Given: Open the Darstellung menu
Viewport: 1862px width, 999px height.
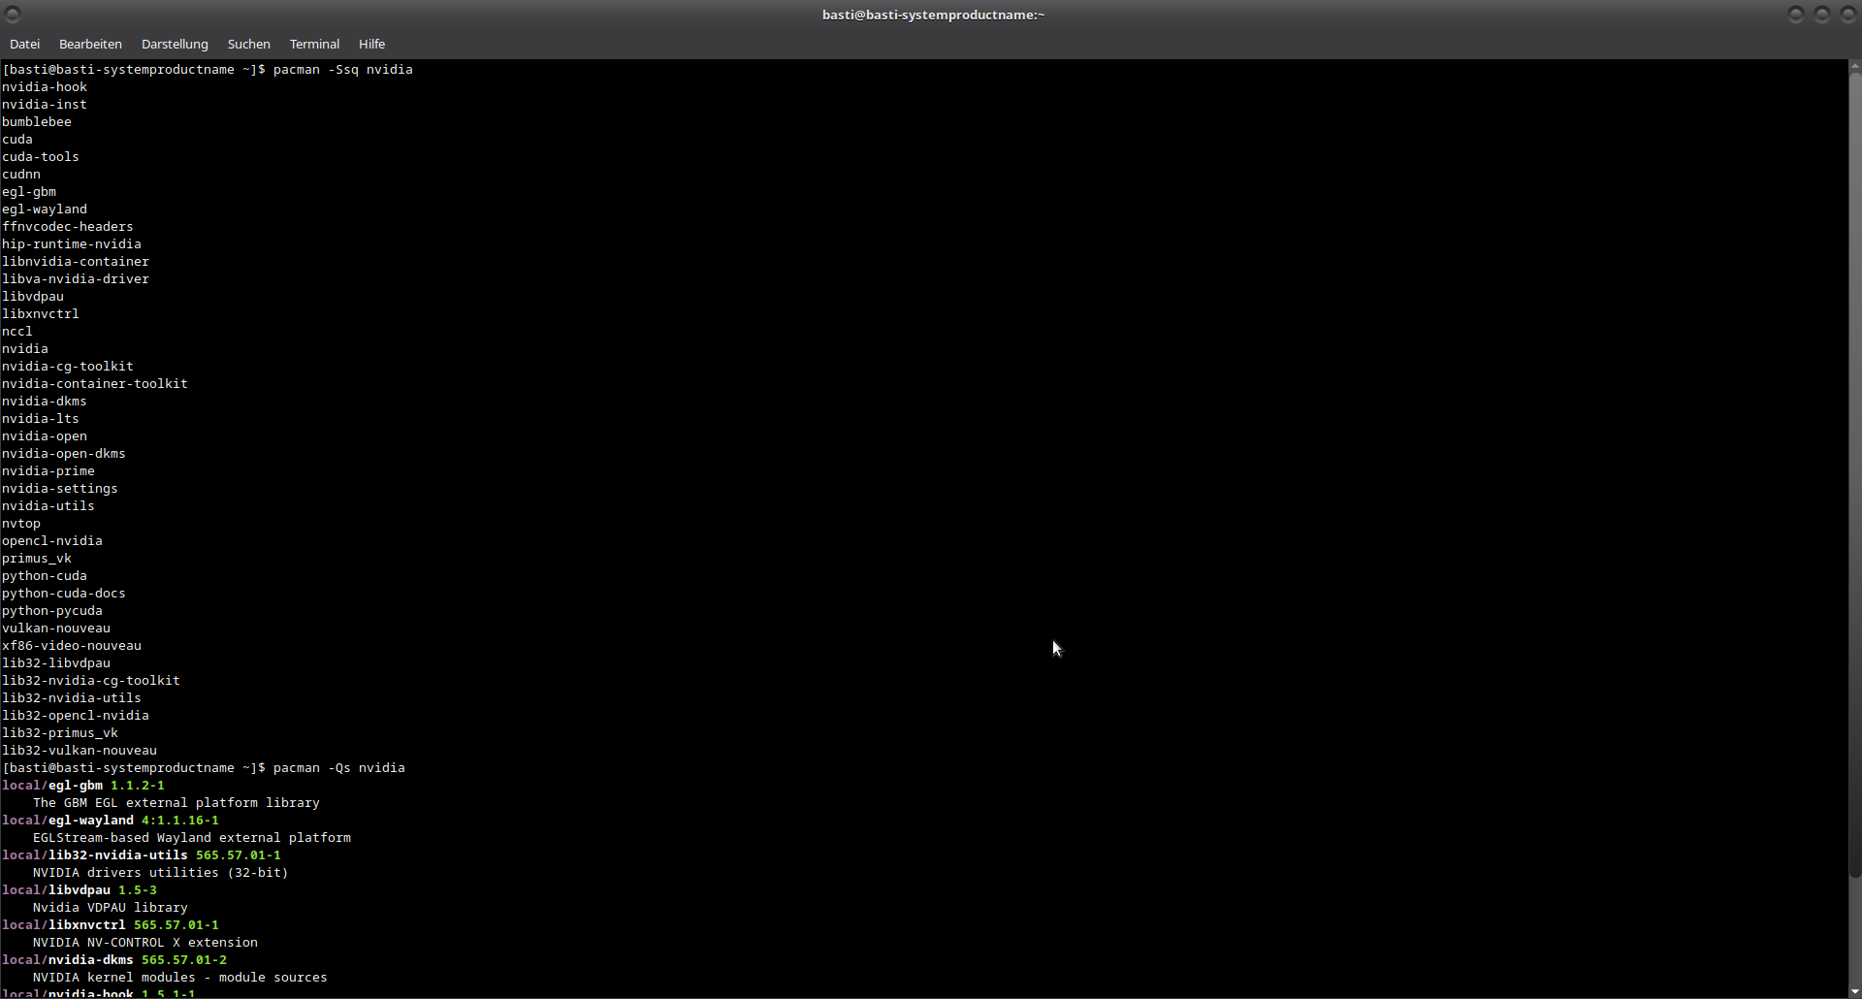Looking at the screenshot, I should tap(175, 45).
